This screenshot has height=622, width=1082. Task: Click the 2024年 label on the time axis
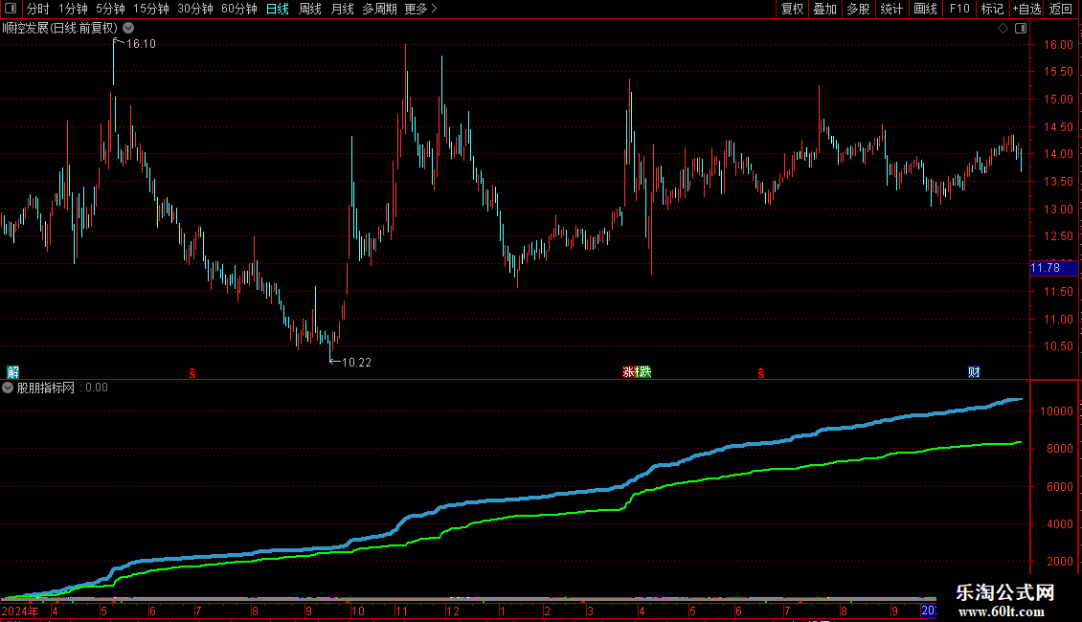pos(20,611)
